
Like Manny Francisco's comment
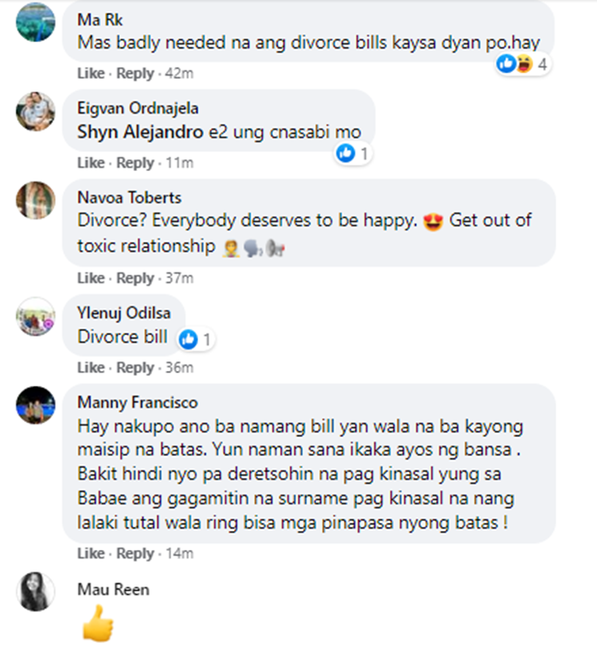91,553
